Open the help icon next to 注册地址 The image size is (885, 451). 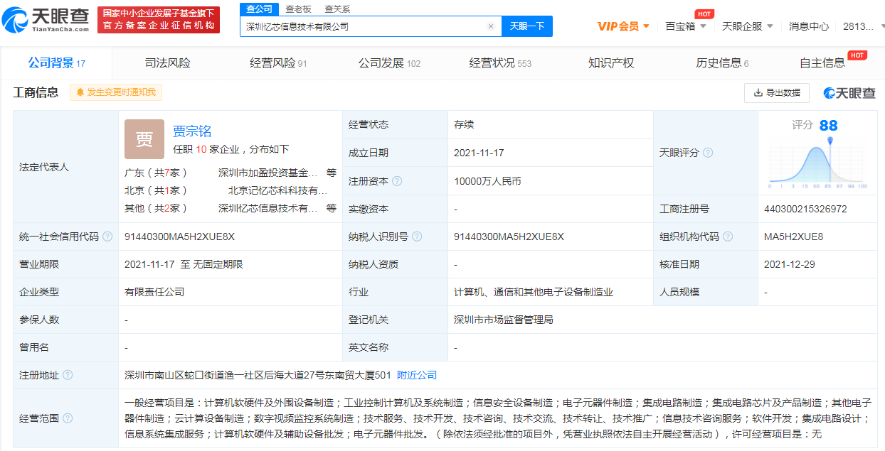point(68,375)
